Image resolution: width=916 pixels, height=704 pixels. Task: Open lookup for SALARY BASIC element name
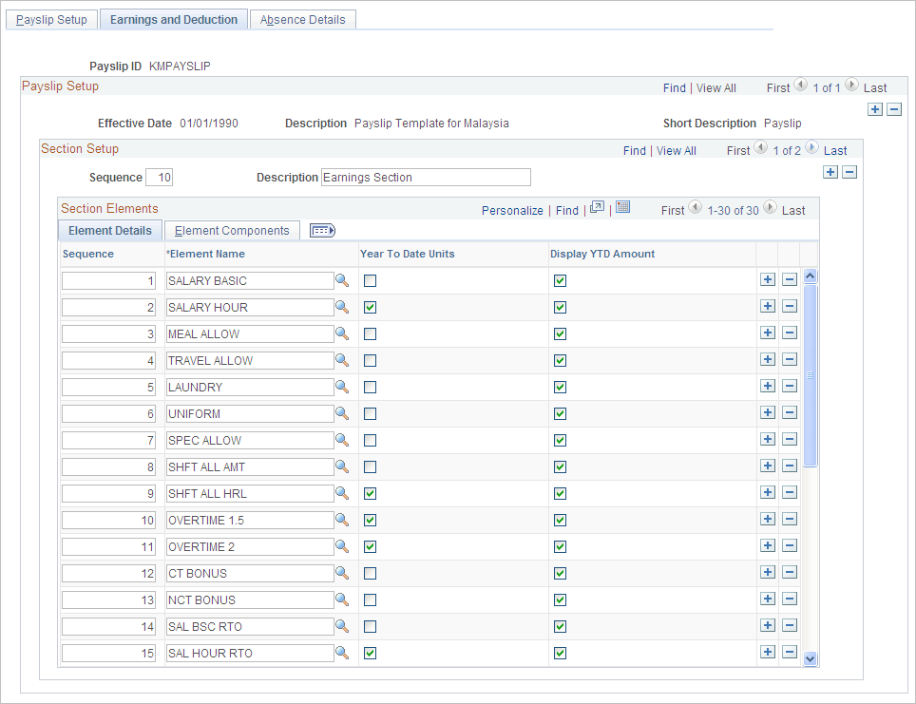343,280
